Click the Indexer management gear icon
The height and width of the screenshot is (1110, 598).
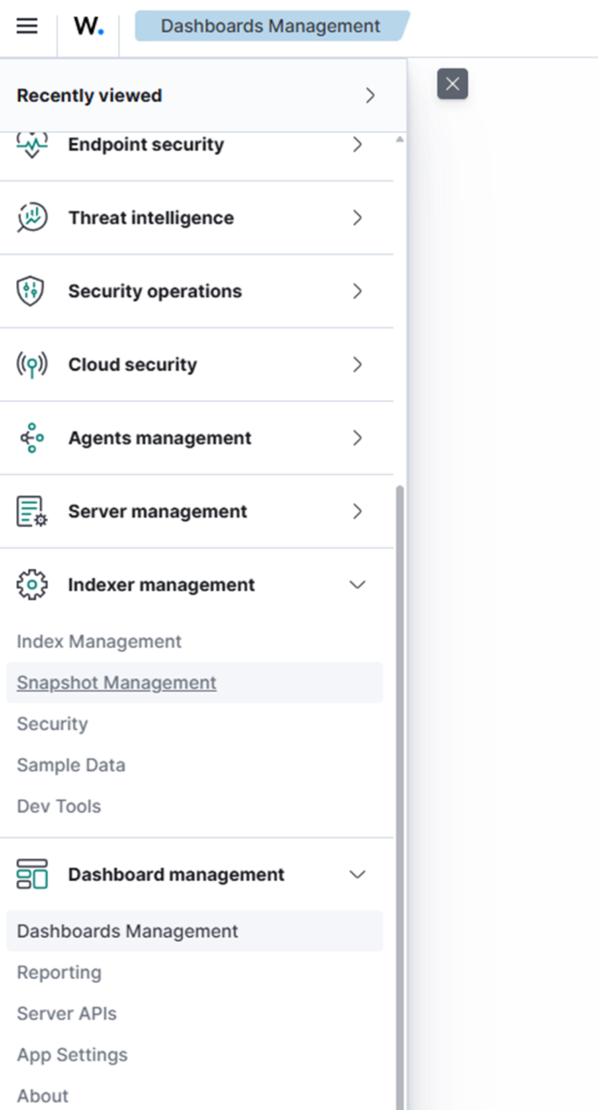[x=32, y=585]
